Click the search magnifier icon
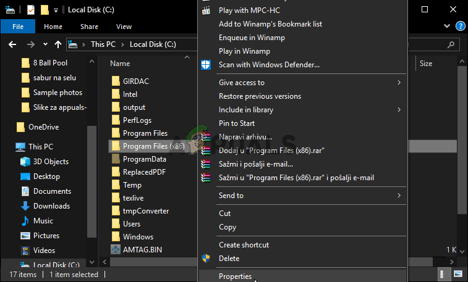 pos(451,44)
